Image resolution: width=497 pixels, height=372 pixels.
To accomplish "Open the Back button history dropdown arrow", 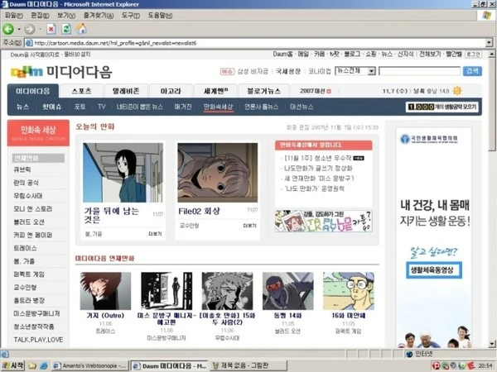I will click(x=19, y=29).
